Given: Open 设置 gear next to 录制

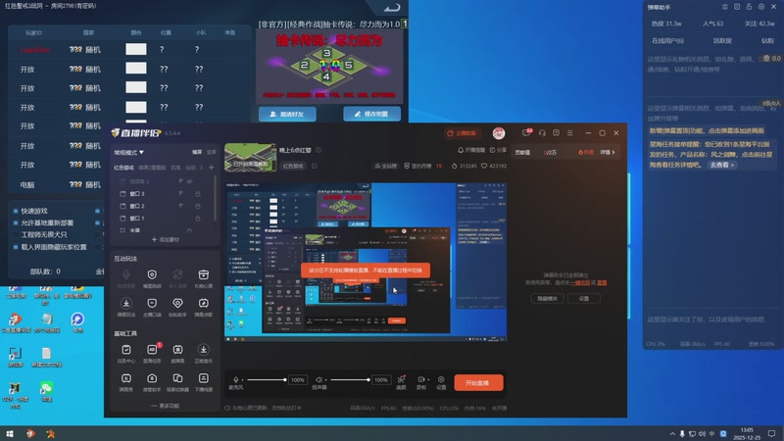Looking at the screenshot, I should [x=441, y=380].
